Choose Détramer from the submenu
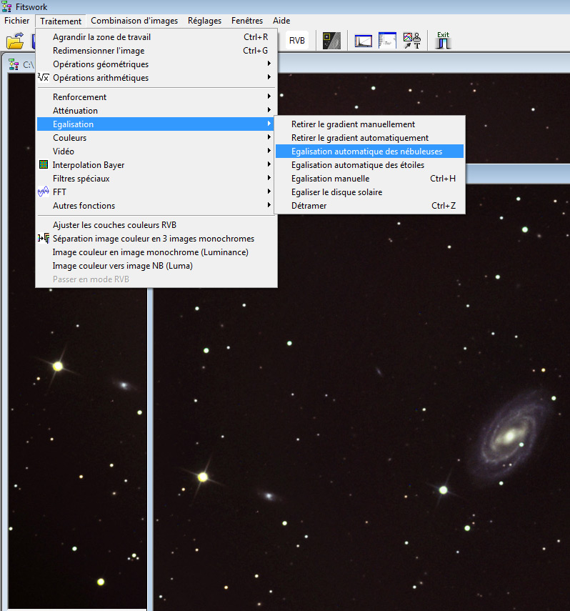This screenshot has width=570, height=611. pyautogui.click(x=369, y=206)
